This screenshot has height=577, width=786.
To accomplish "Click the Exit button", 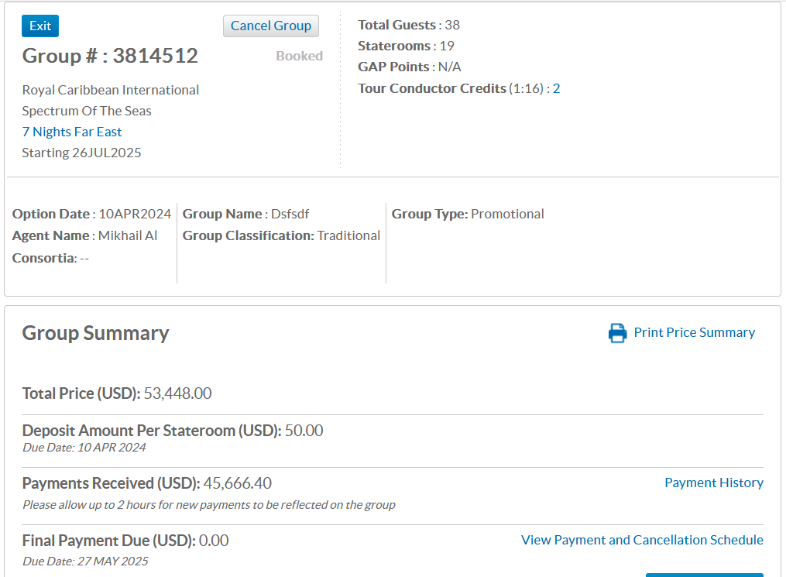I will (x=40, y=26).
